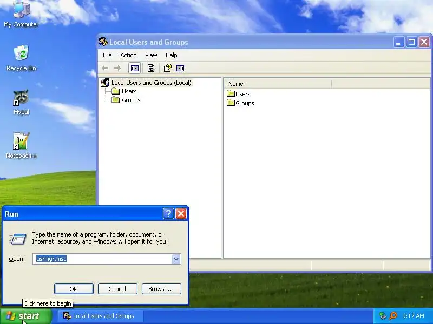433x324 pixels.
Task: Select the Users text label in the right pane
Action: pos(242,94)
